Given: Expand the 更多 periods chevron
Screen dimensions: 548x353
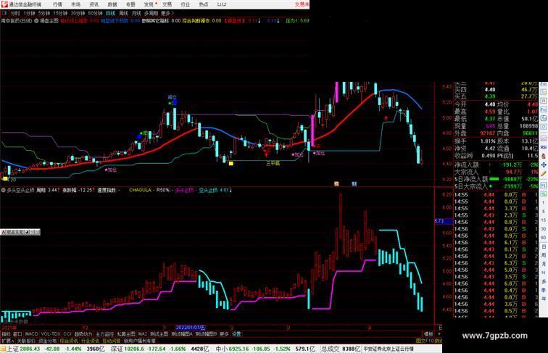Looking at the screenshot, I should click(x=167, y=13).
